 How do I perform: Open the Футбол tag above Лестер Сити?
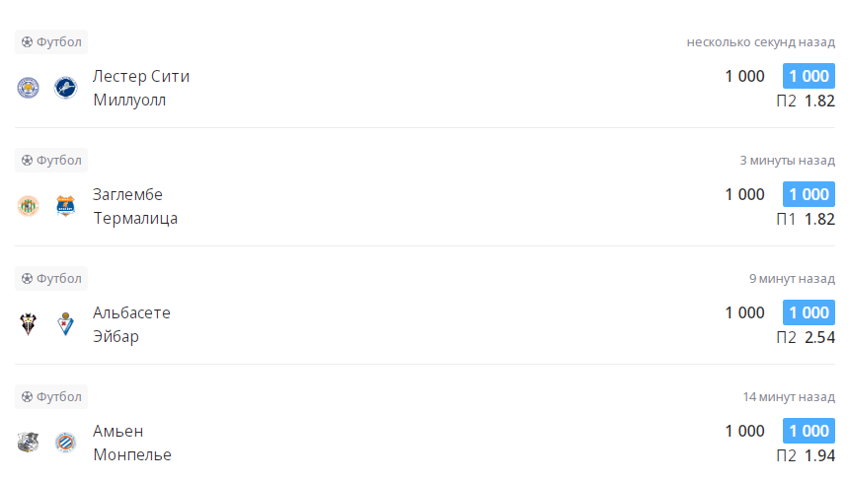tap(51, 41)
